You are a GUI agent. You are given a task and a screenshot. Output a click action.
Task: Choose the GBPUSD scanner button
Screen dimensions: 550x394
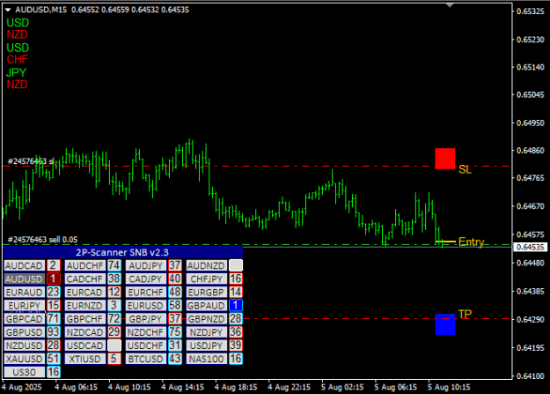click(25, 332)
